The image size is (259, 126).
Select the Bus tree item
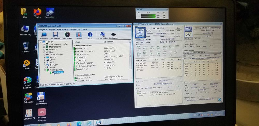[51, 52]
